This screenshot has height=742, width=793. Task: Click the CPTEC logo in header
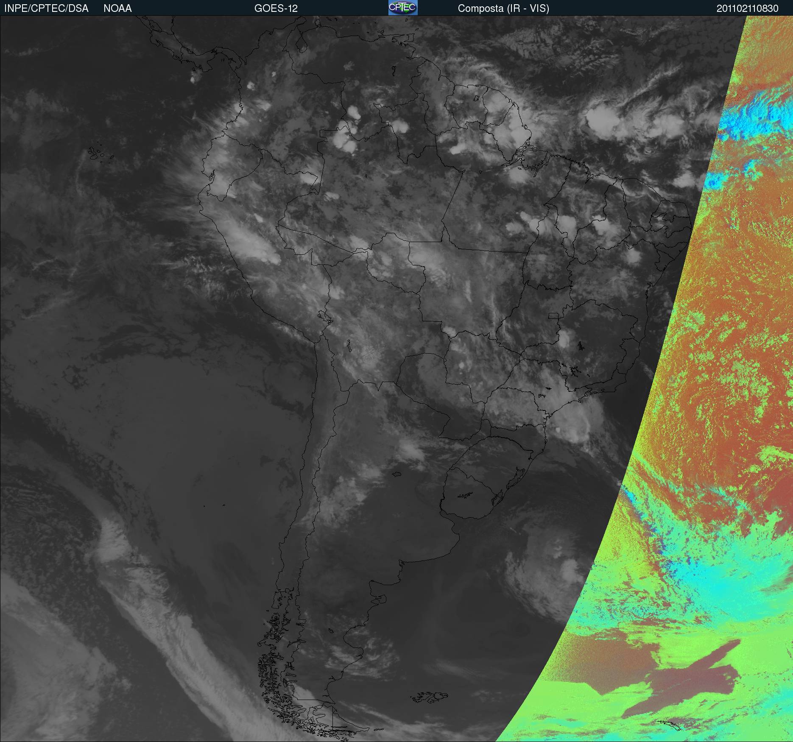pyautogui.click(x=403, y=8)
